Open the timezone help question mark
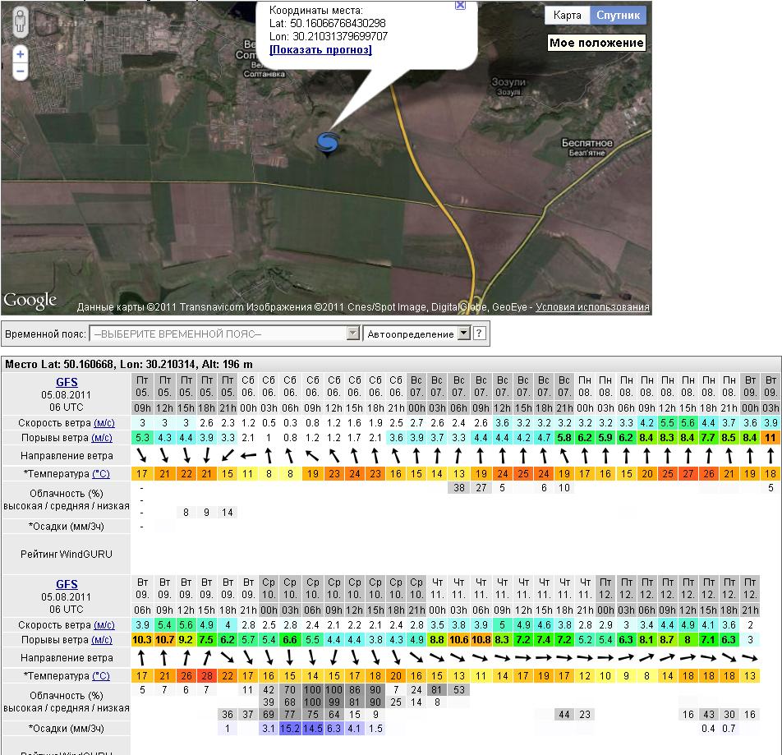The width and height of the screenshot is (782, 755). pos(480,334)
